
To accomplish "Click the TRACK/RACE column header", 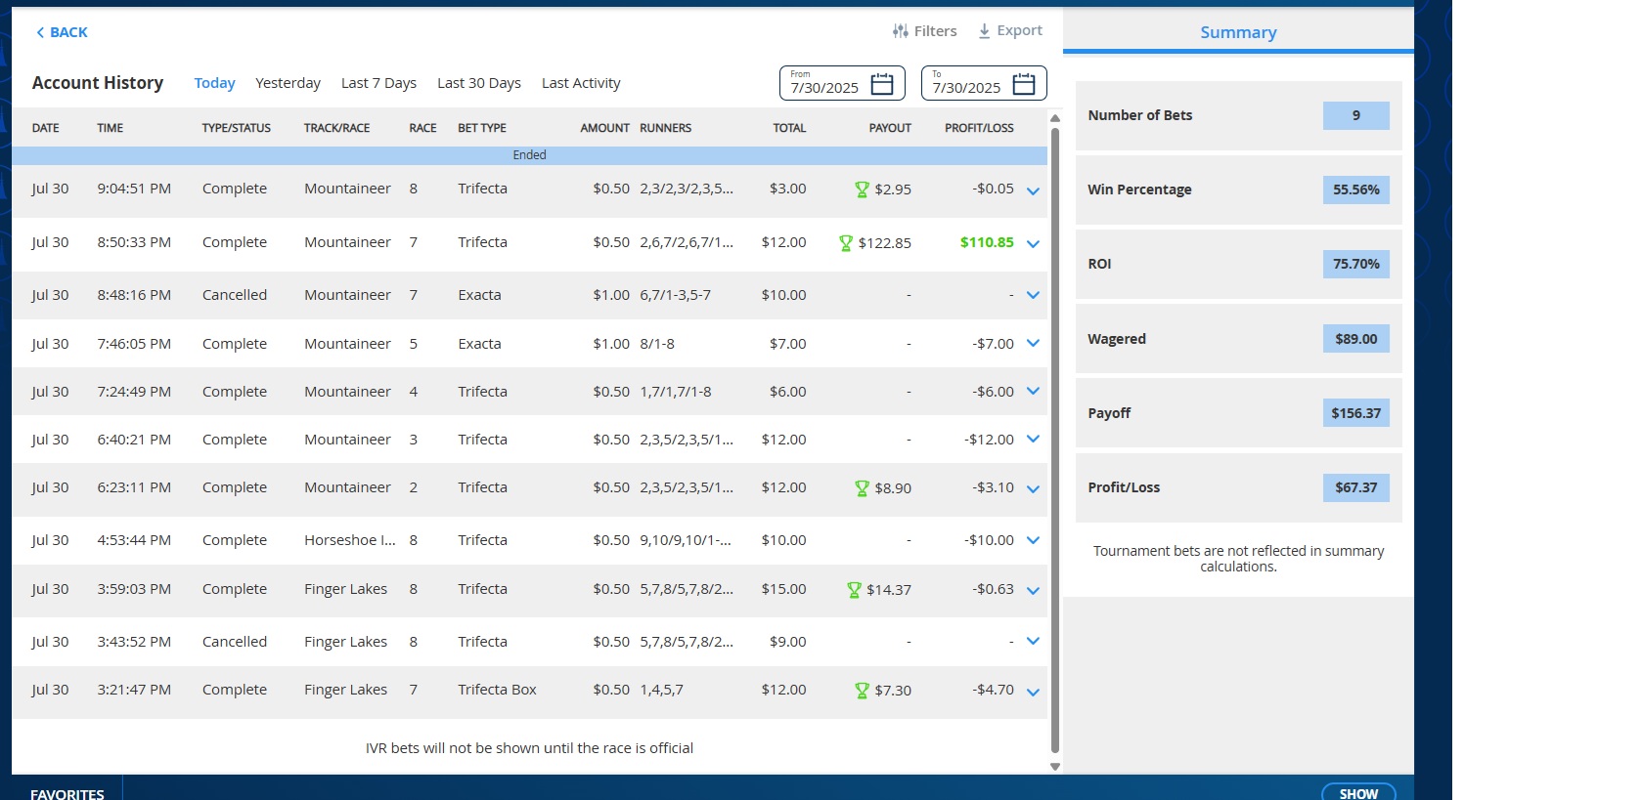I will click(336, 128).
